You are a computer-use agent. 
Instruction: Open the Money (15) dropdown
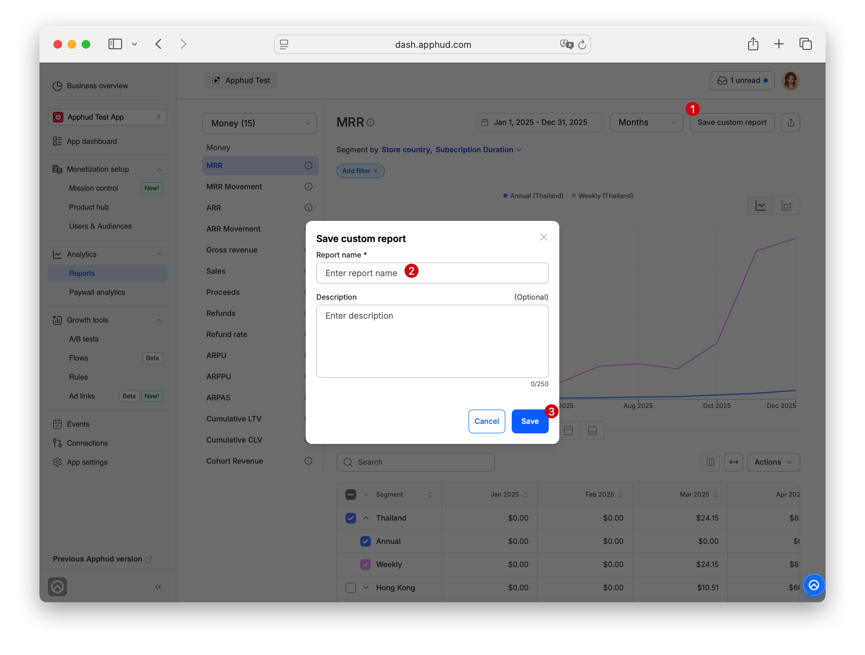tap(259, 123)
